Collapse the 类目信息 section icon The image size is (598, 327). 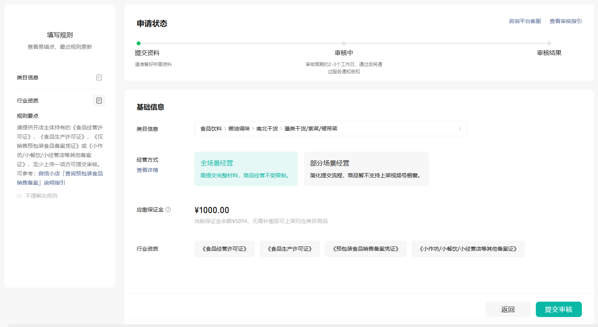point(99,78)
